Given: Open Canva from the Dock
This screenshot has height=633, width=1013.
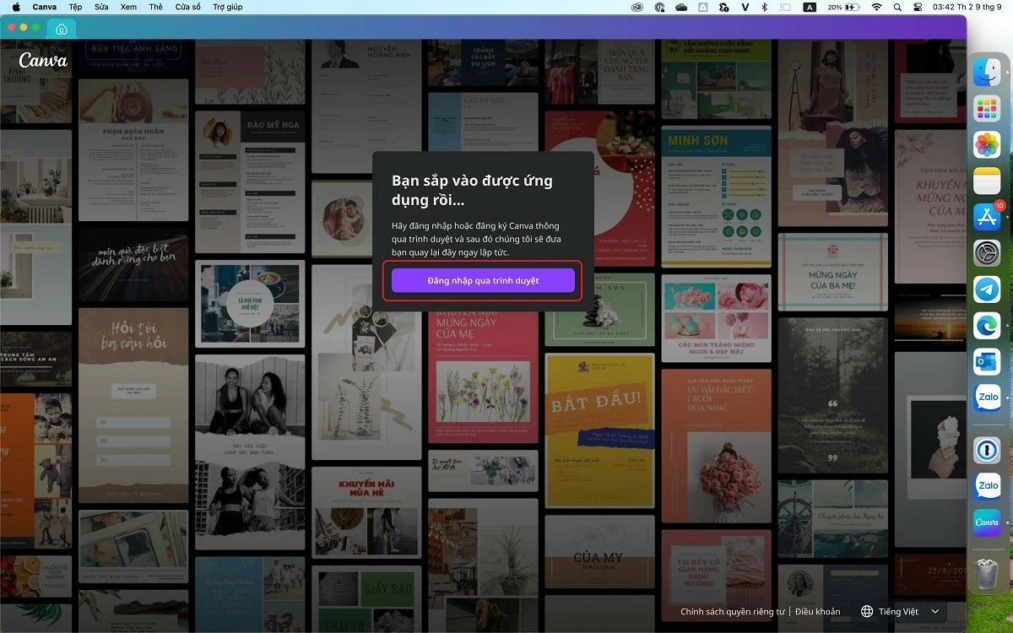Looking at the screenshot, I should coord(986,522).
